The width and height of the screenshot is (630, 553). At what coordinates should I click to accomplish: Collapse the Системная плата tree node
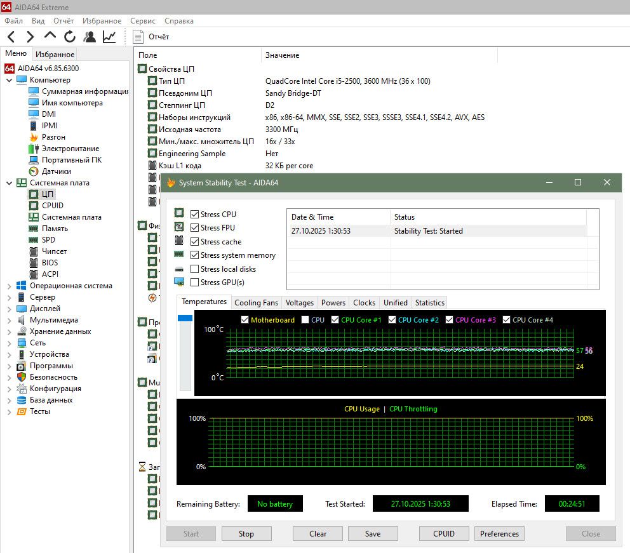click(10, 183)
